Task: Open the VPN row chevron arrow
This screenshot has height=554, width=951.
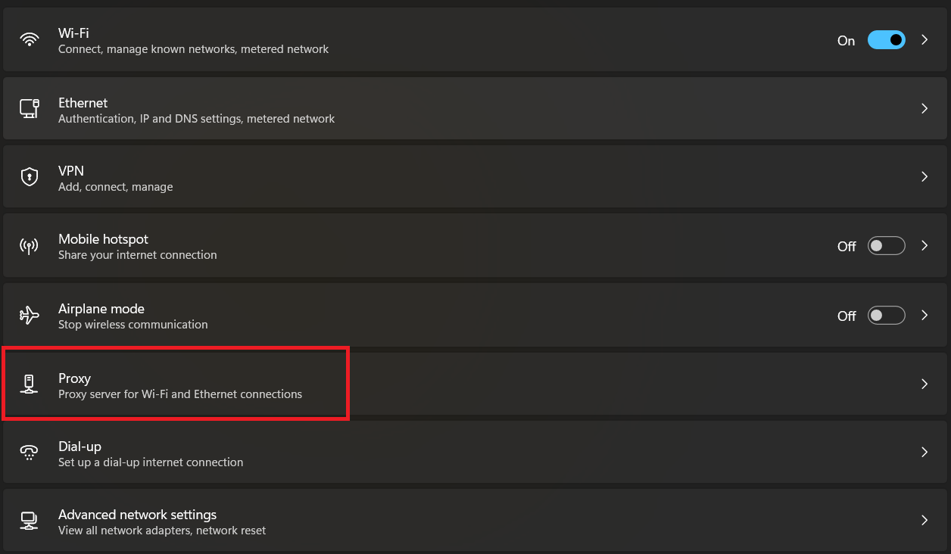Action: tap(924, 177)
